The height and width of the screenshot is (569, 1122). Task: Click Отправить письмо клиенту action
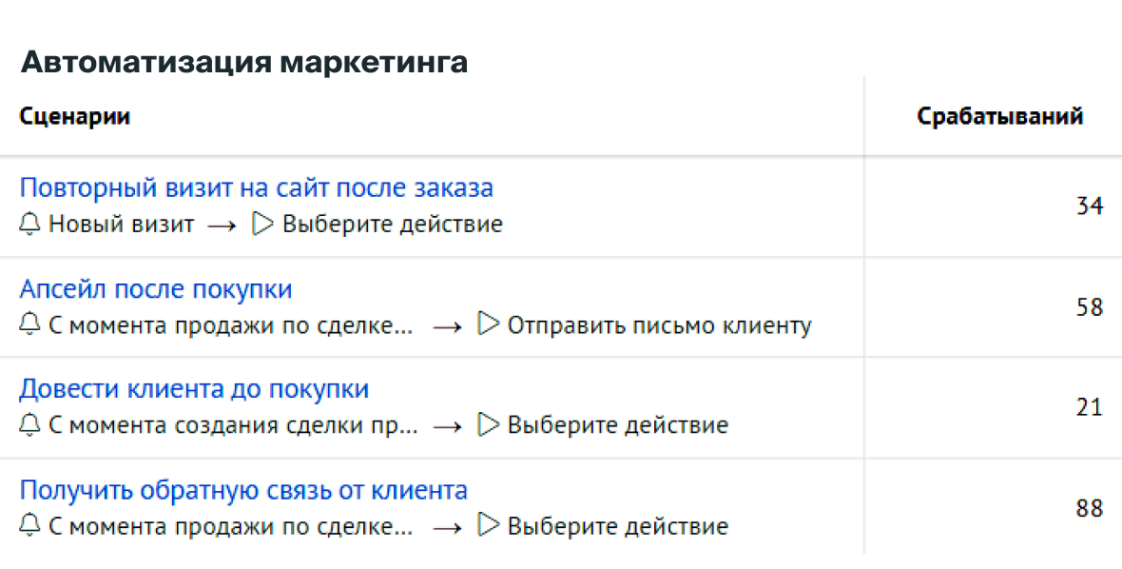(x=660, y=325)
